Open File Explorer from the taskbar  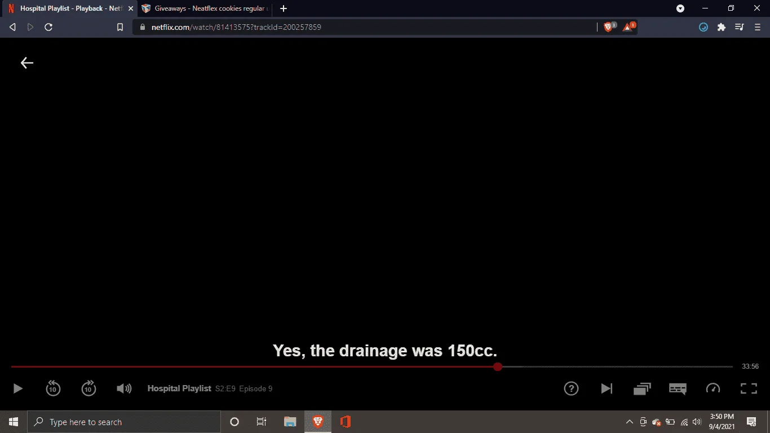coord(290,422)
